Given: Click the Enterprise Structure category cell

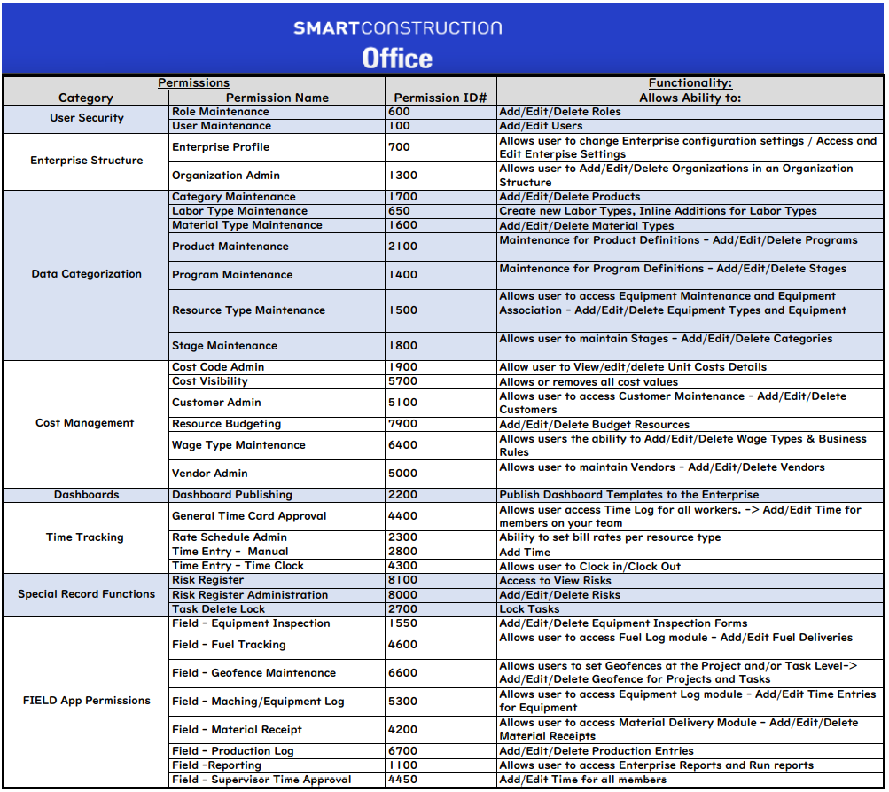Looking at the screenshot, I should click(86, 161).
